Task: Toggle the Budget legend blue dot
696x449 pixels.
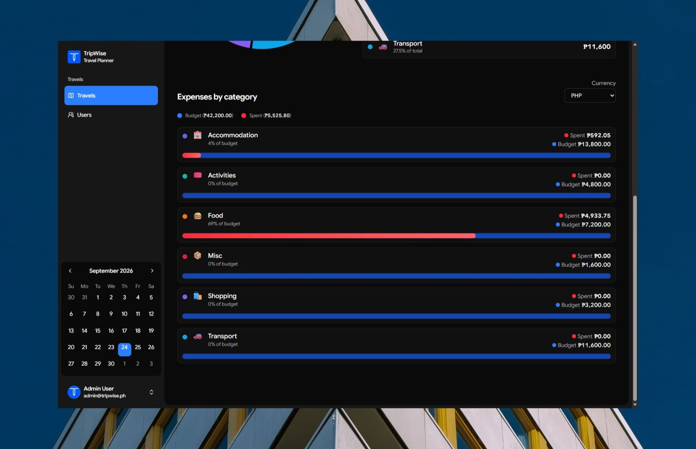Action: tap(180, 116)
